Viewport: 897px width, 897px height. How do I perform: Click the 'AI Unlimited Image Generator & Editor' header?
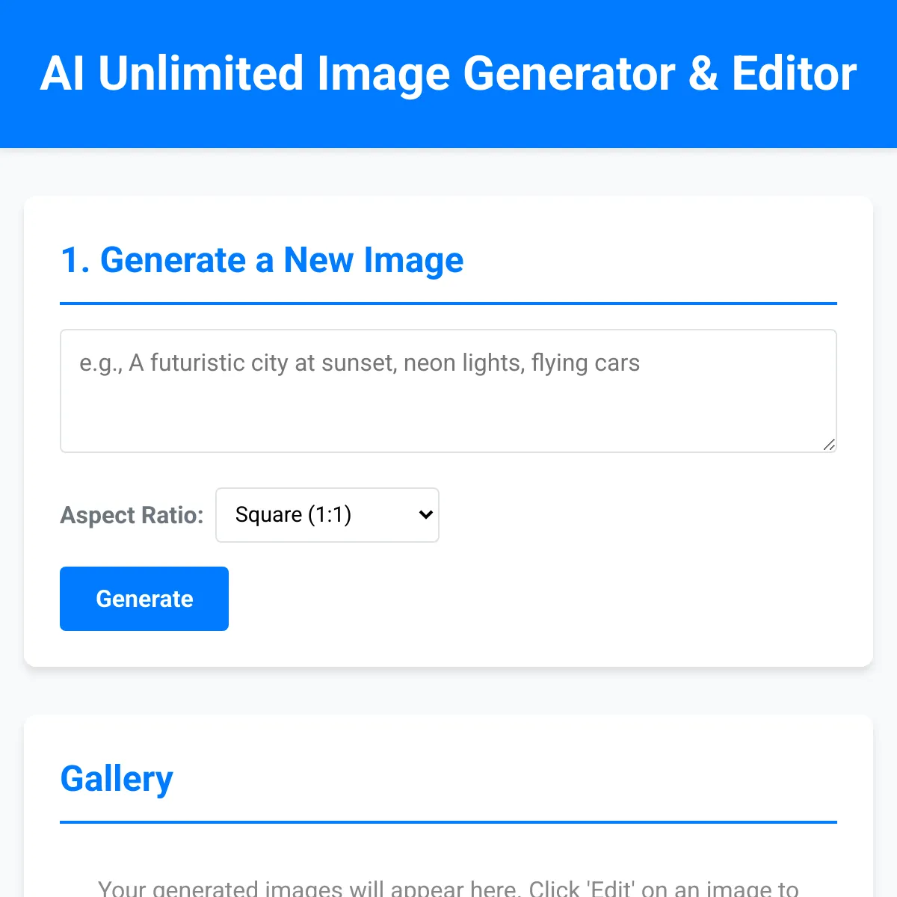point(448,73)
